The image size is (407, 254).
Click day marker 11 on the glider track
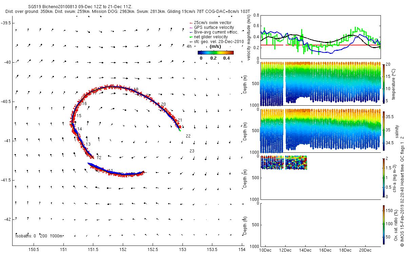111,170
